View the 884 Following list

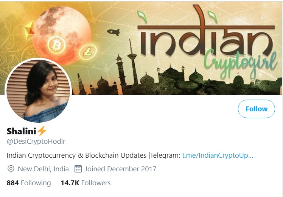29,183
